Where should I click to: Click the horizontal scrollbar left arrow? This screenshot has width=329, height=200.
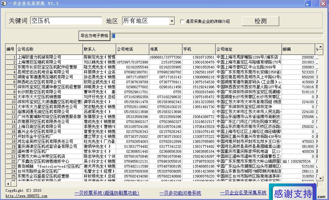coord(8,184)
